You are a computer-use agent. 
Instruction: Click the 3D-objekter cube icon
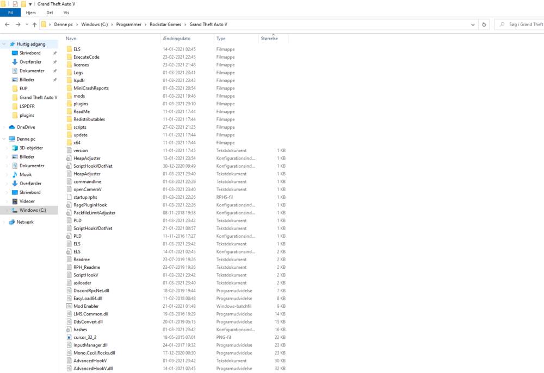pos(15,148)
